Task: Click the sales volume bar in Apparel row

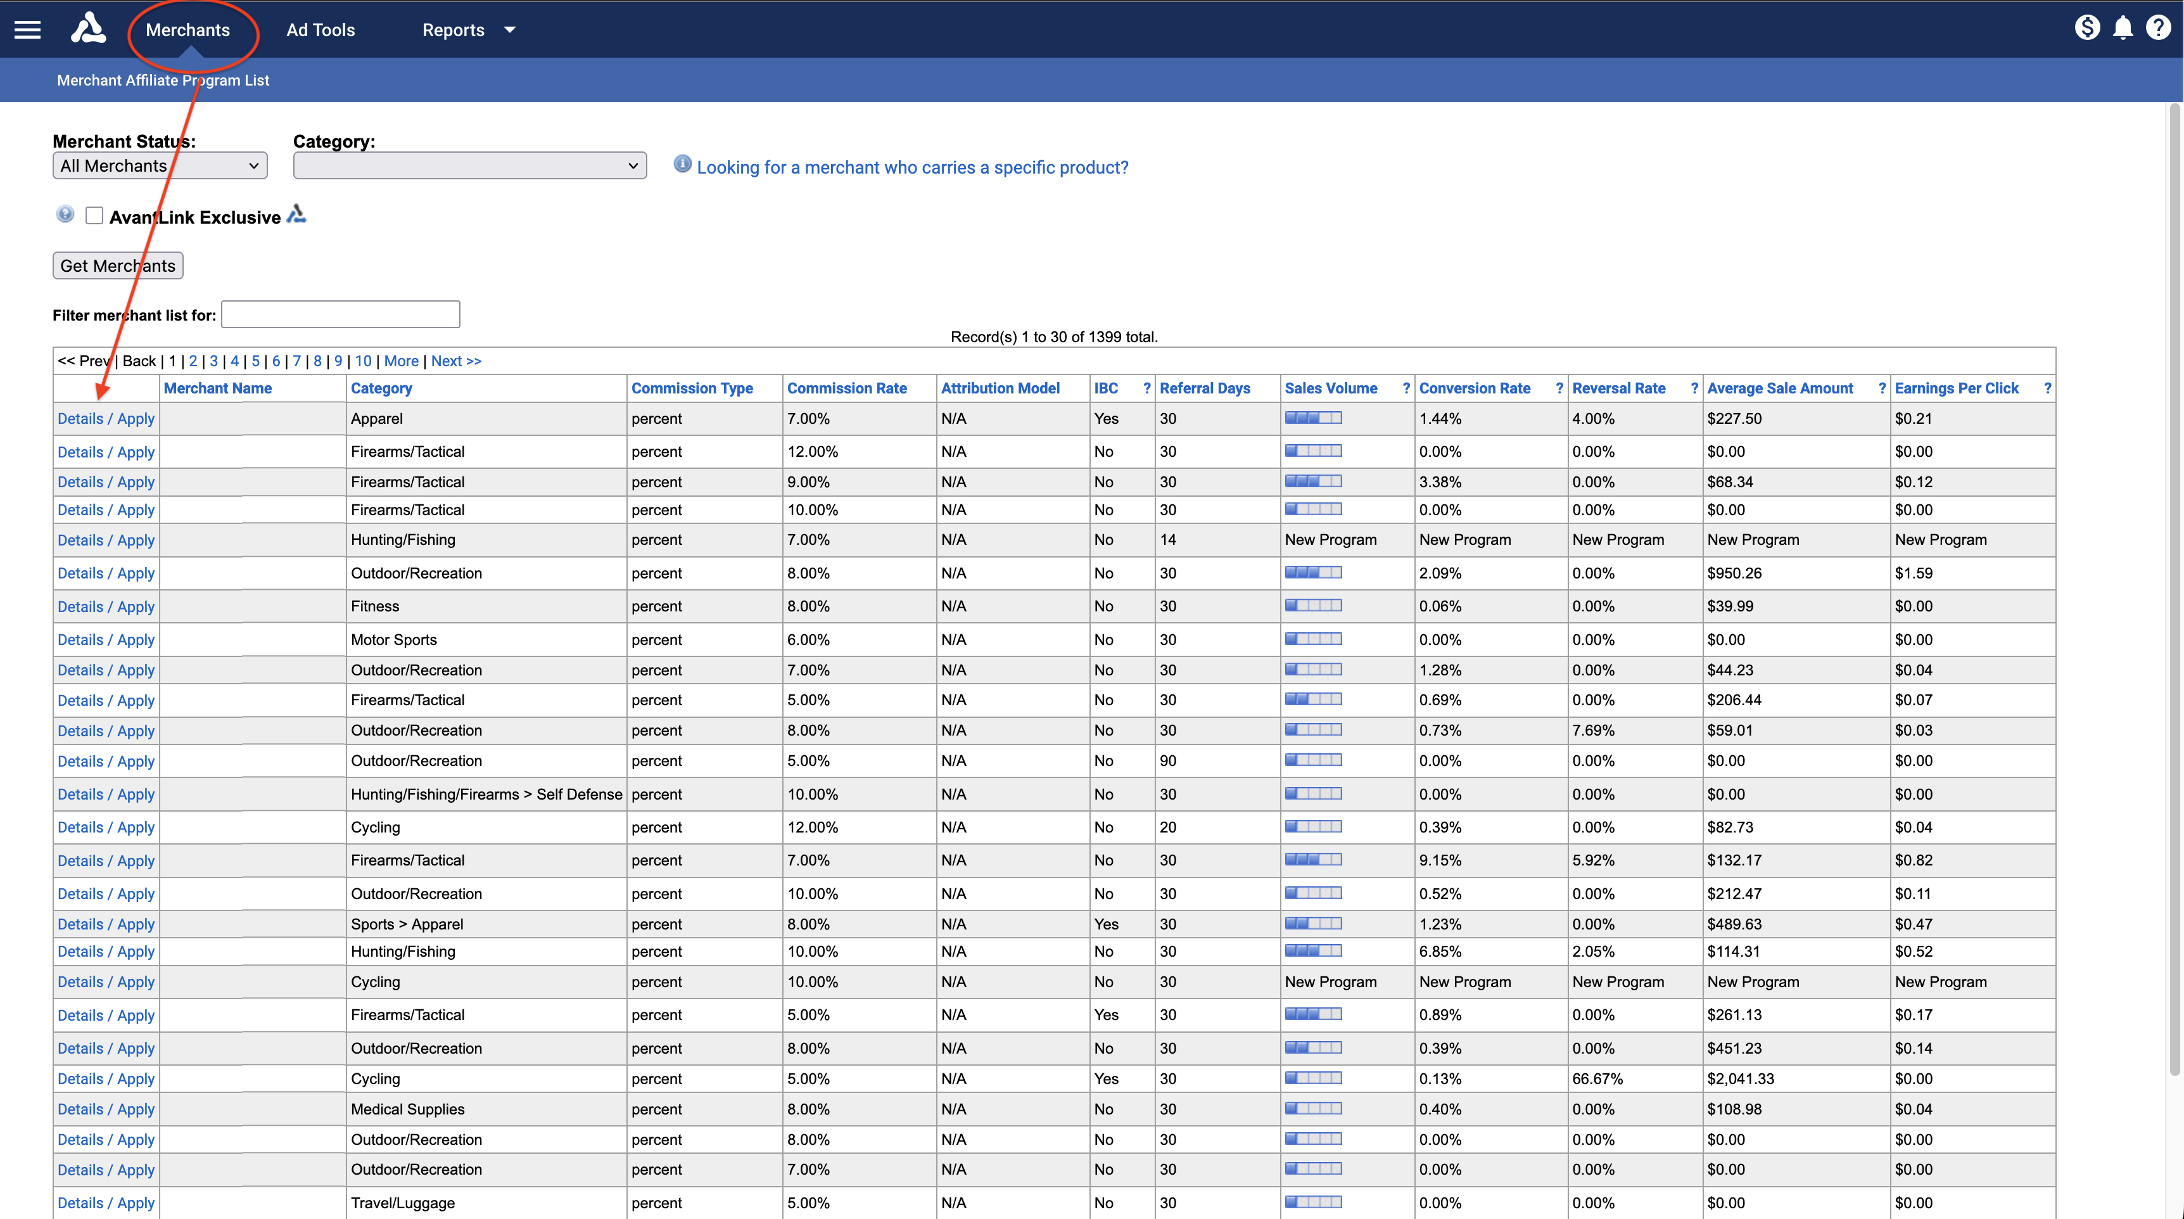Action: point(1313,418)
